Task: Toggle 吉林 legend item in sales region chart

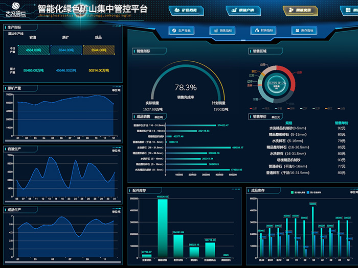Action: [x=291, y=108]
